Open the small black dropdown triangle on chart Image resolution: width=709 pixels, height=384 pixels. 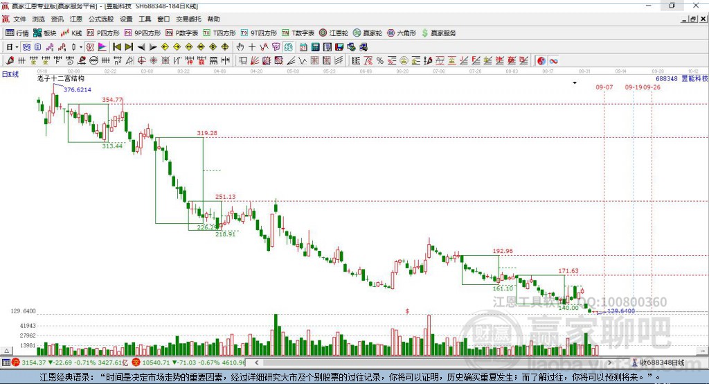click(575, 83)
